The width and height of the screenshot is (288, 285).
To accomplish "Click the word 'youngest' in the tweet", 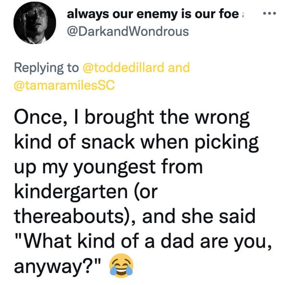I will 115,168.
